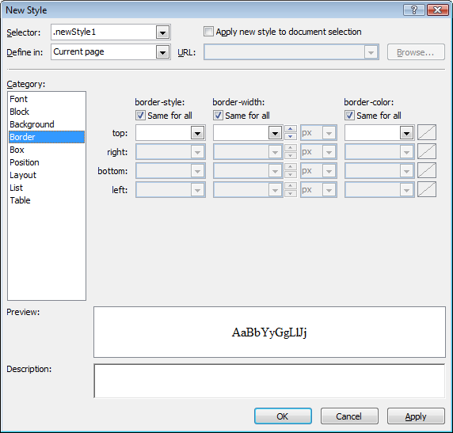Click the help question mark button
This screenshot has height=433, width=453.
point(414,10)
